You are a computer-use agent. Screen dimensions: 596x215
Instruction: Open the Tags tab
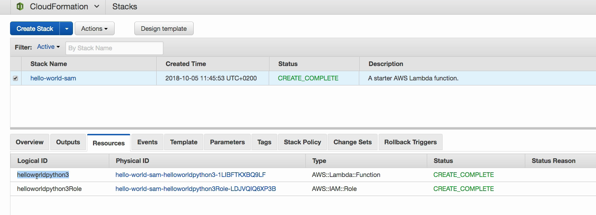point(264,142)
